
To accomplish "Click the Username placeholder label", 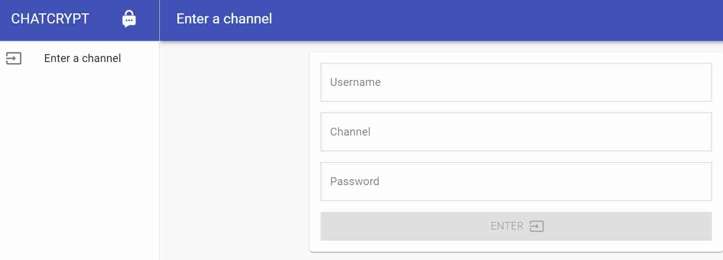I will [x=356, y=82].
